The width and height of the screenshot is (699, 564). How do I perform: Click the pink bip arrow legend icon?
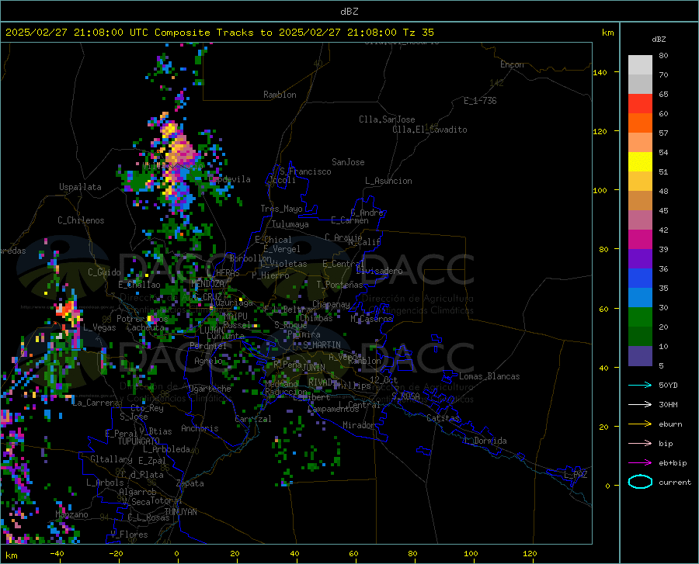pos(640,444)
